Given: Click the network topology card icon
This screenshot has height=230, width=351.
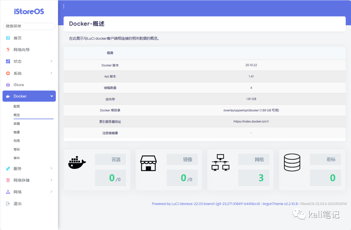Looking at the screenshot, I should click(x=220, y=163).
